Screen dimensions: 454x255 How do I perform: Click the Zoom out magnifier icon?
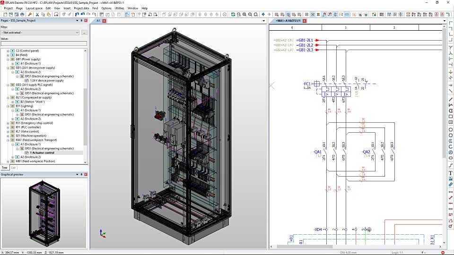click(x=250, y=14)
